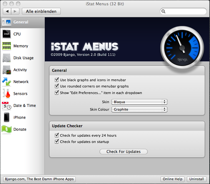
Task: Toggle Check for updates on startup
Action: click(57, 142)
